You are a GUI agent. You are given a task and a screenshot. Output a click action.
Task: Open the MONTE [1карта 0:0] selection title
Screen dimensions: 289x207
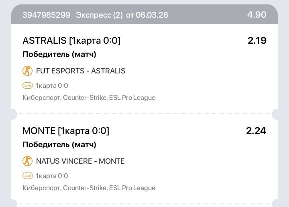point(66,131)
